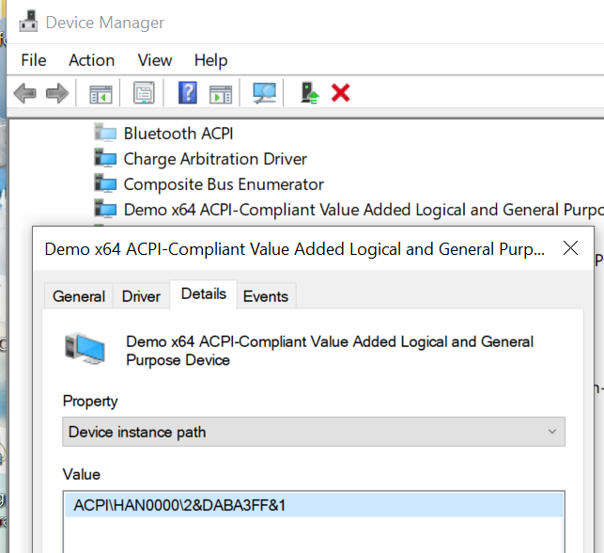This screenshot has height=553, width=604.
Task: Select Demo x64 ACPI-Compliant Value Added tree item
Action: pyautogui.click(x=364, y=210)
